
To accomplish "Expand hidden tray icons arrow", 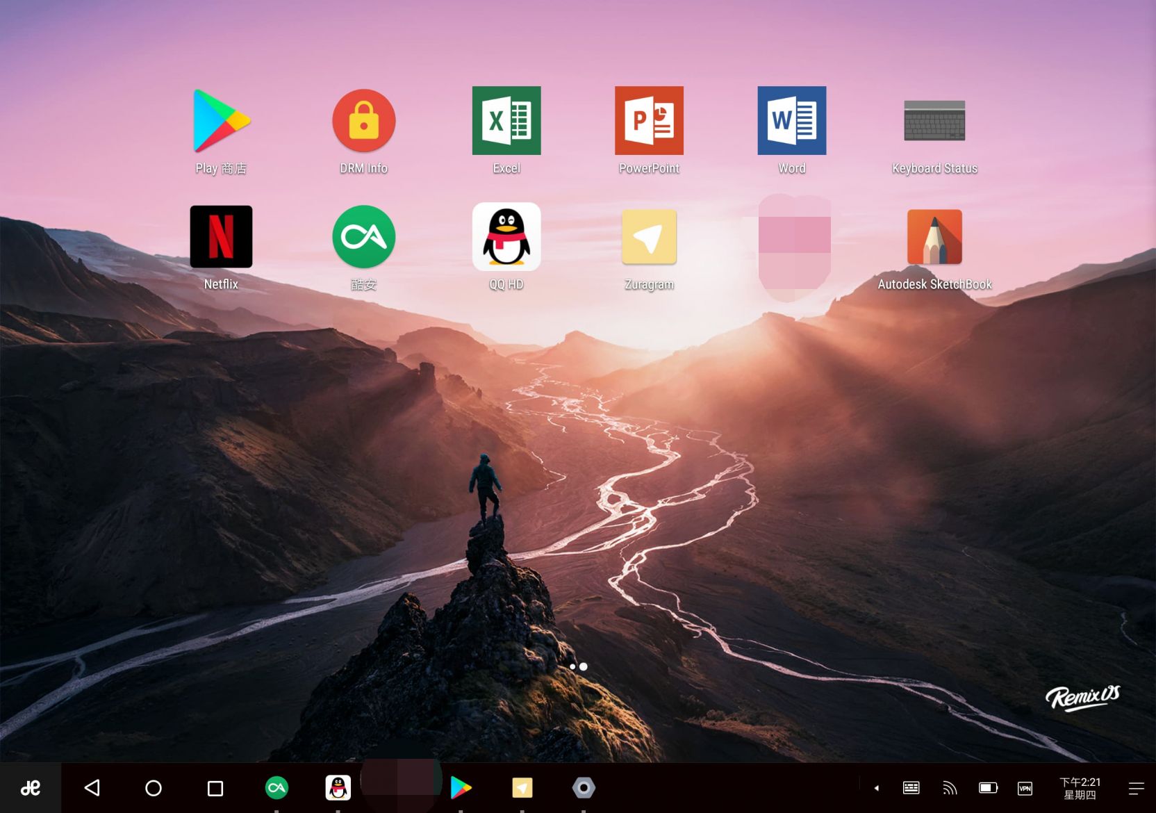I will click(x=877, y=788).
